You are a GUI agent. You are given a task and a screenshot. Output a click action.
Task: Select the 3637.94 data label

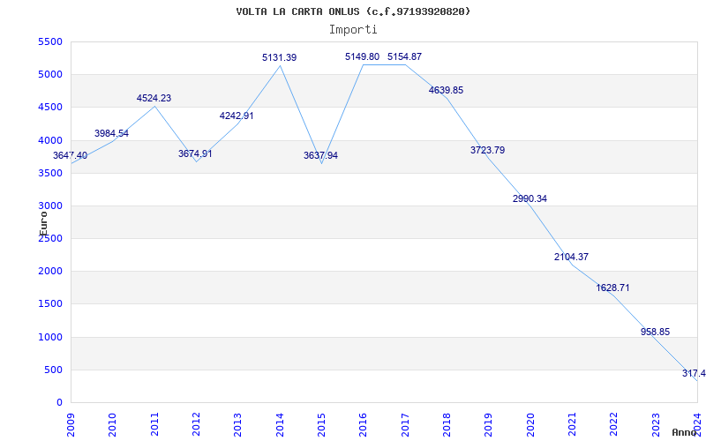click(320, 156)
